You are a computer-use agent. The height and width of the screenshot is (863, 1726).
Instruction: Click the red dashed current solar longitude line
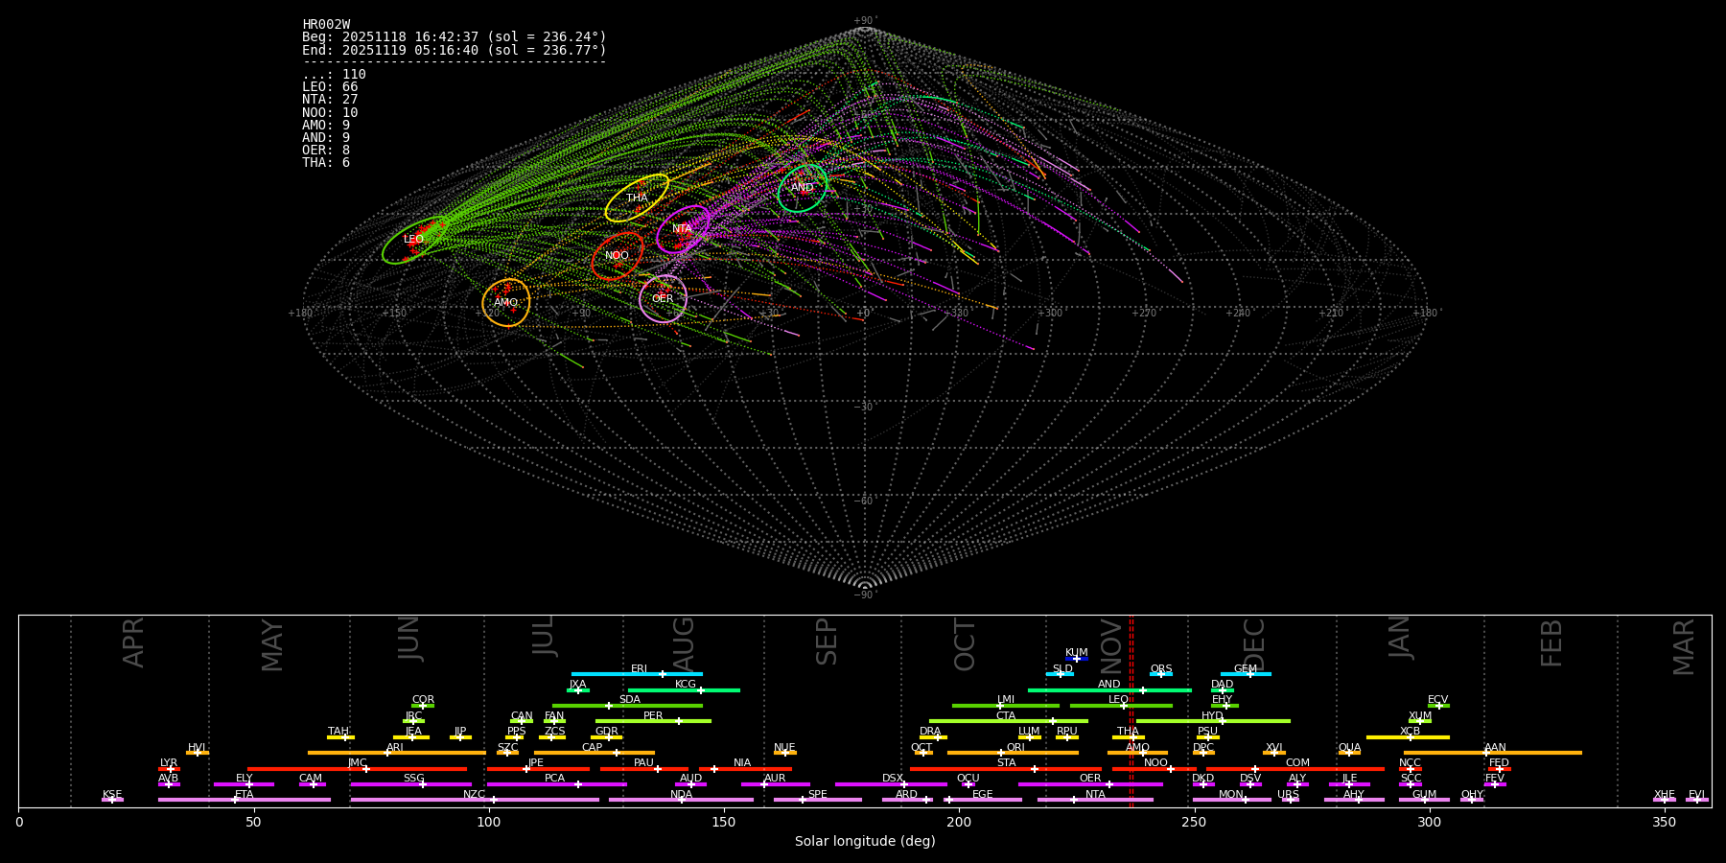pos(1131,711)
